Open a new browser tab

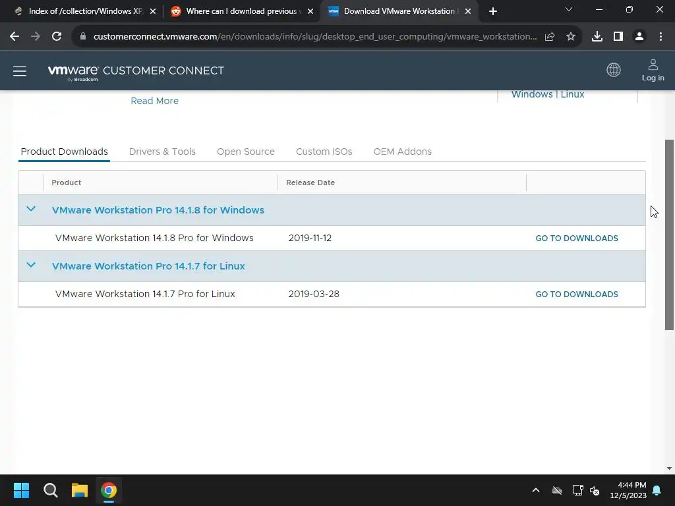coord(493,11)
